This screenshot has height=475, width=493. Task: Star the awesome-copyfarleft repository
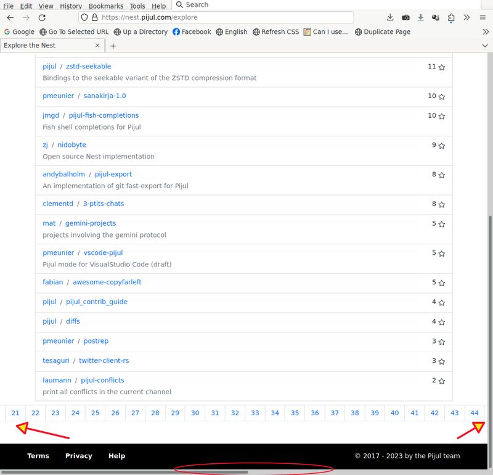[x=441, y=283]
